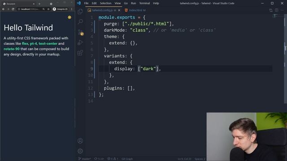
Task: Split the editor to the right
Action: (277, 10)
